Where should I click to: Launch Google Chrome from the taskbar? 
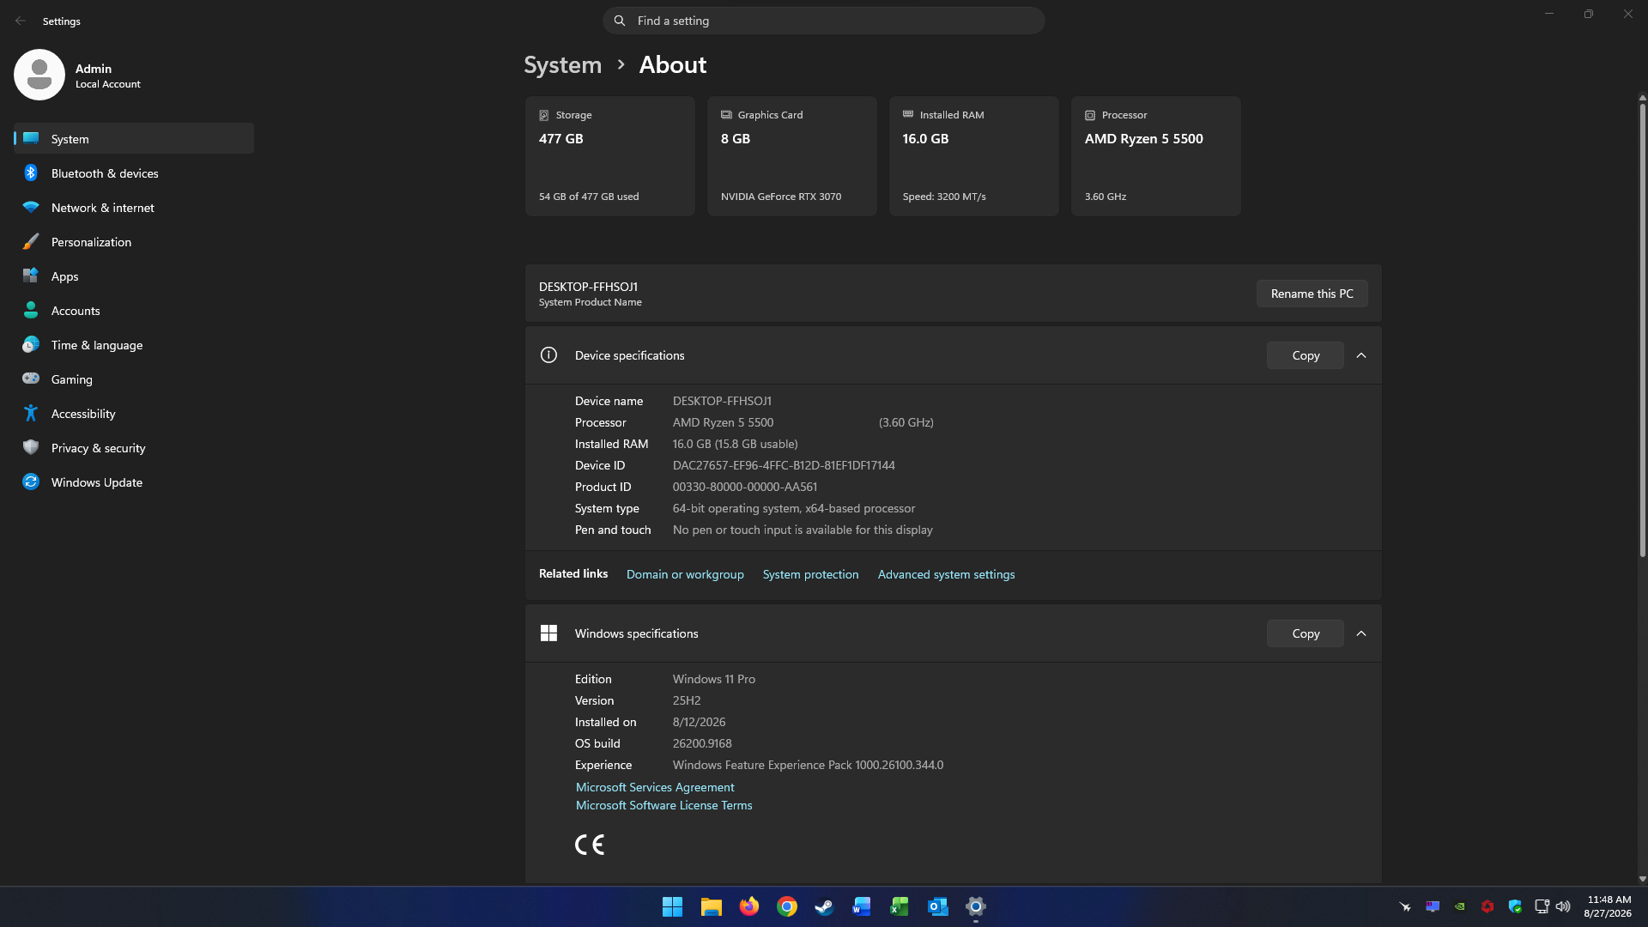(x=787, y=906)
